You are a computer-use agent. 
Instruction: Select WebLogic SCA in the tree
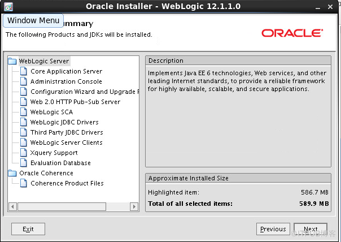pos(51,112)
